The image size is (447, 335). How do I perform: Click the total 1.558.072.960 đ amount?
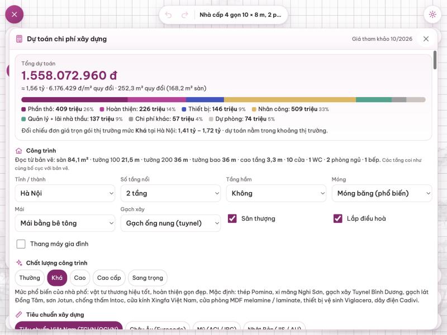coord(69,75)
